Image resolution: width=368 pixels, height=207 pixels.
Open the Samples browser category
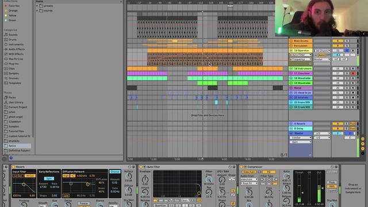tap(13, 74)
